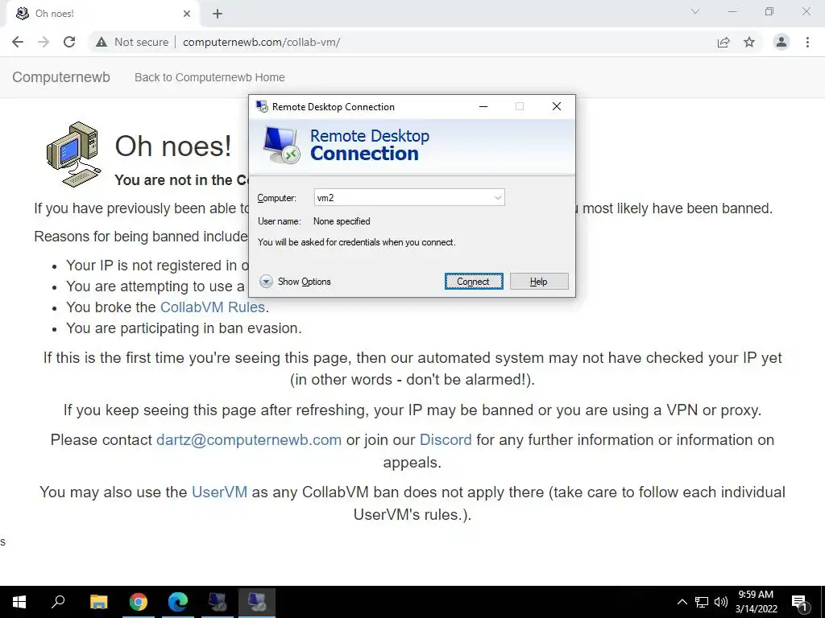Bookmark the page with the star icon
This screenshot has width=825, height=618.
[749, 42]
